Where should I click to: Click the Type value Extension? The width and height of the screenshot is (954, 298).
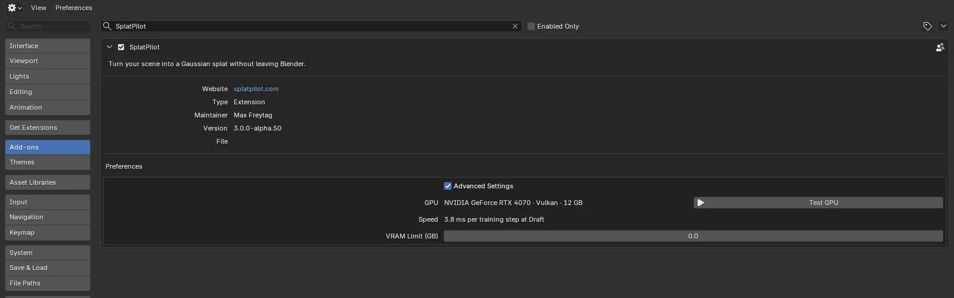249,102
